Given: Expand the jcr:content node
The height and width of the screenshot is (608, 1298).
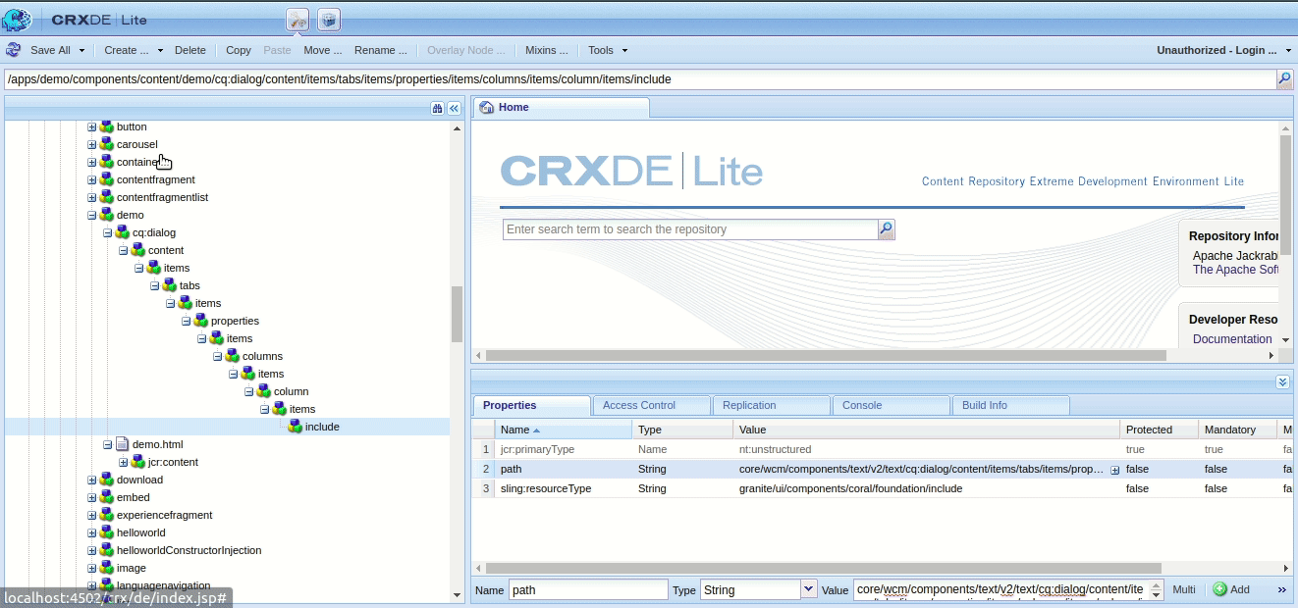Looking at the screenshot, I should (x=124, y=462).
